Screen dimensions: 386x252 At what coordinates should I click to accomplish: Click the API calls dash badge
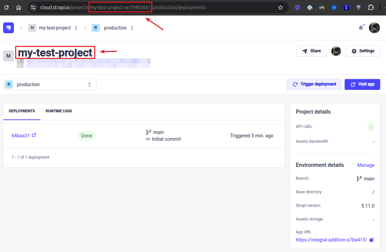coord(371,127)
